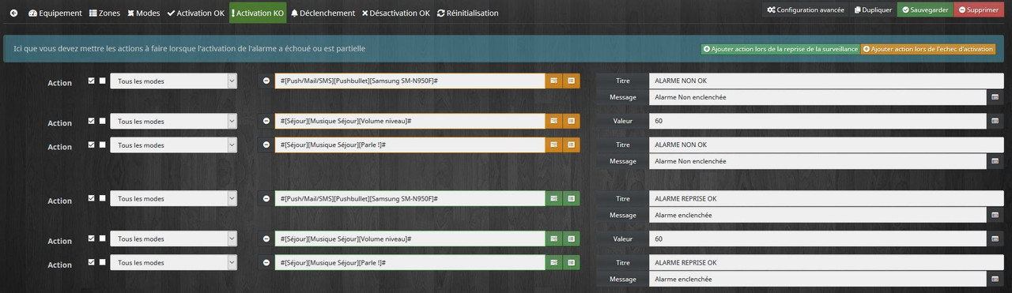Remove the green Pushbullet action via its minus icon
This screenshot has height=293, width=1012.
tap(266, 198)
